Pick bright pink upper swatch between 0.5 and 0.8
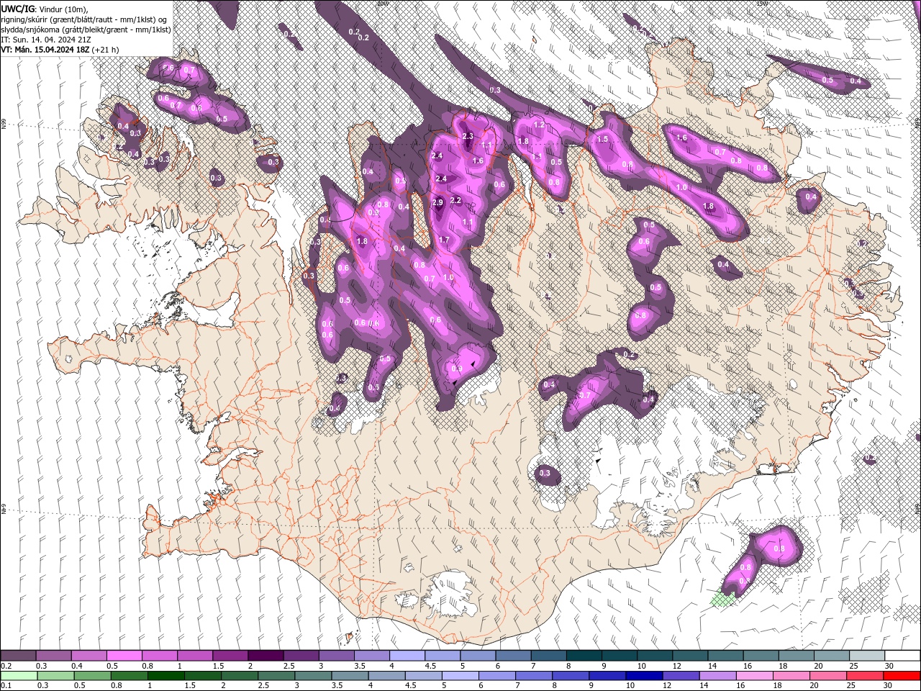The height and width of the screenshot is (691, 921). pyautogui.click(x=124, y=656)
